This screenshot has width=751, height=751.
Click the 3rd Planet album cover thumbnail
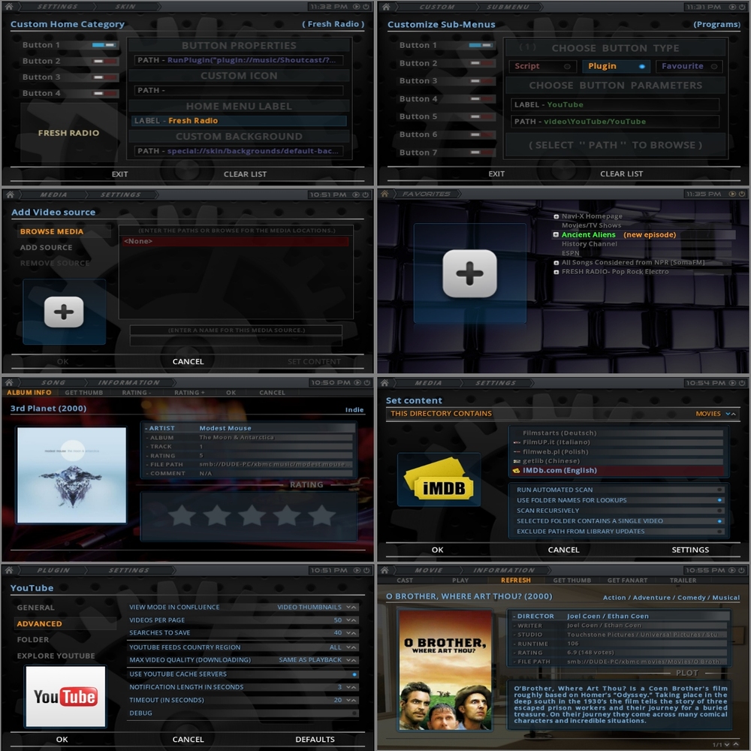coord(72,475)
